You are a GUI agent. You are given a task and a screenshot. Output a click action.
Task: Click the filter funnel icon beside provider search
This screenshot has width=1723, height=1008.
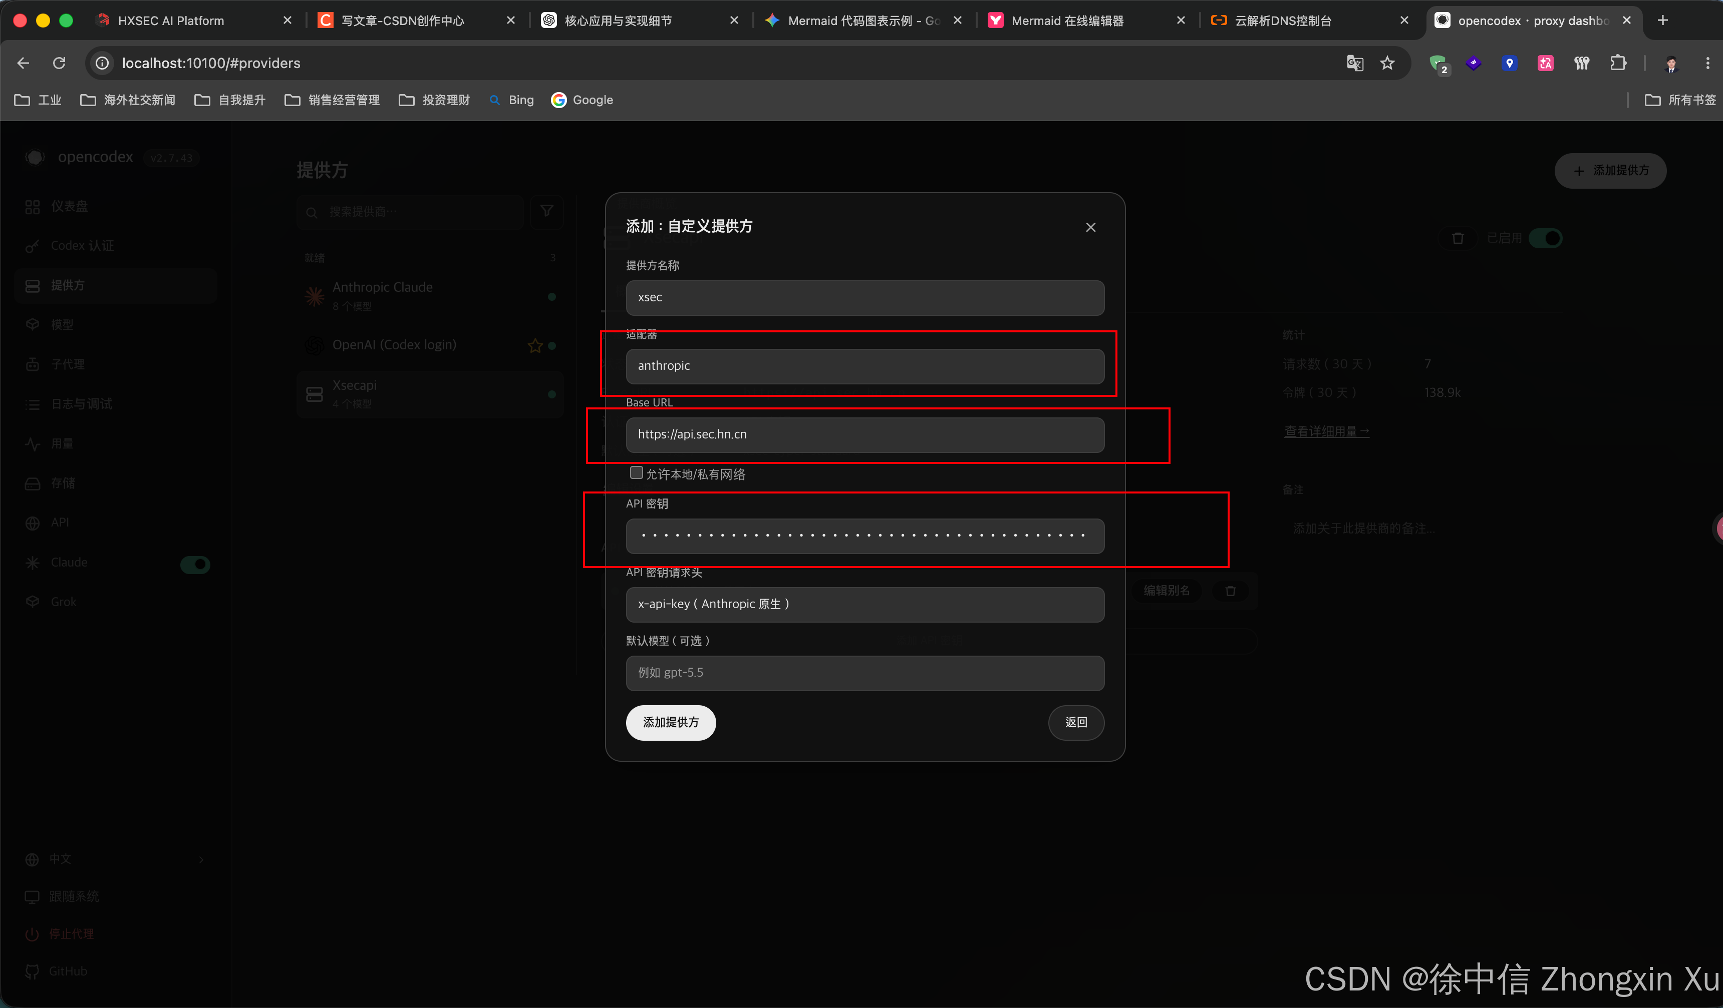[x=547, y=211]
